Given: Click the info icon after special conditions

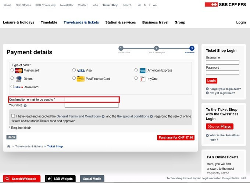Looking at the screenshot, I should [x=151, y=116].
